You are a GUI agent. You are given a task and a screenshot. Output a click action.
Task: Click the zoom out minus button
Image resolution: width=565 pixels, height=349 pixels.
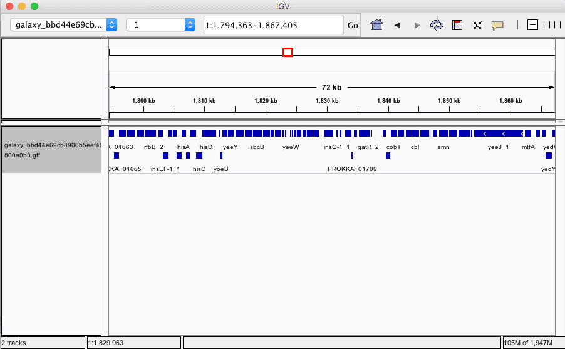pos(532,25)
